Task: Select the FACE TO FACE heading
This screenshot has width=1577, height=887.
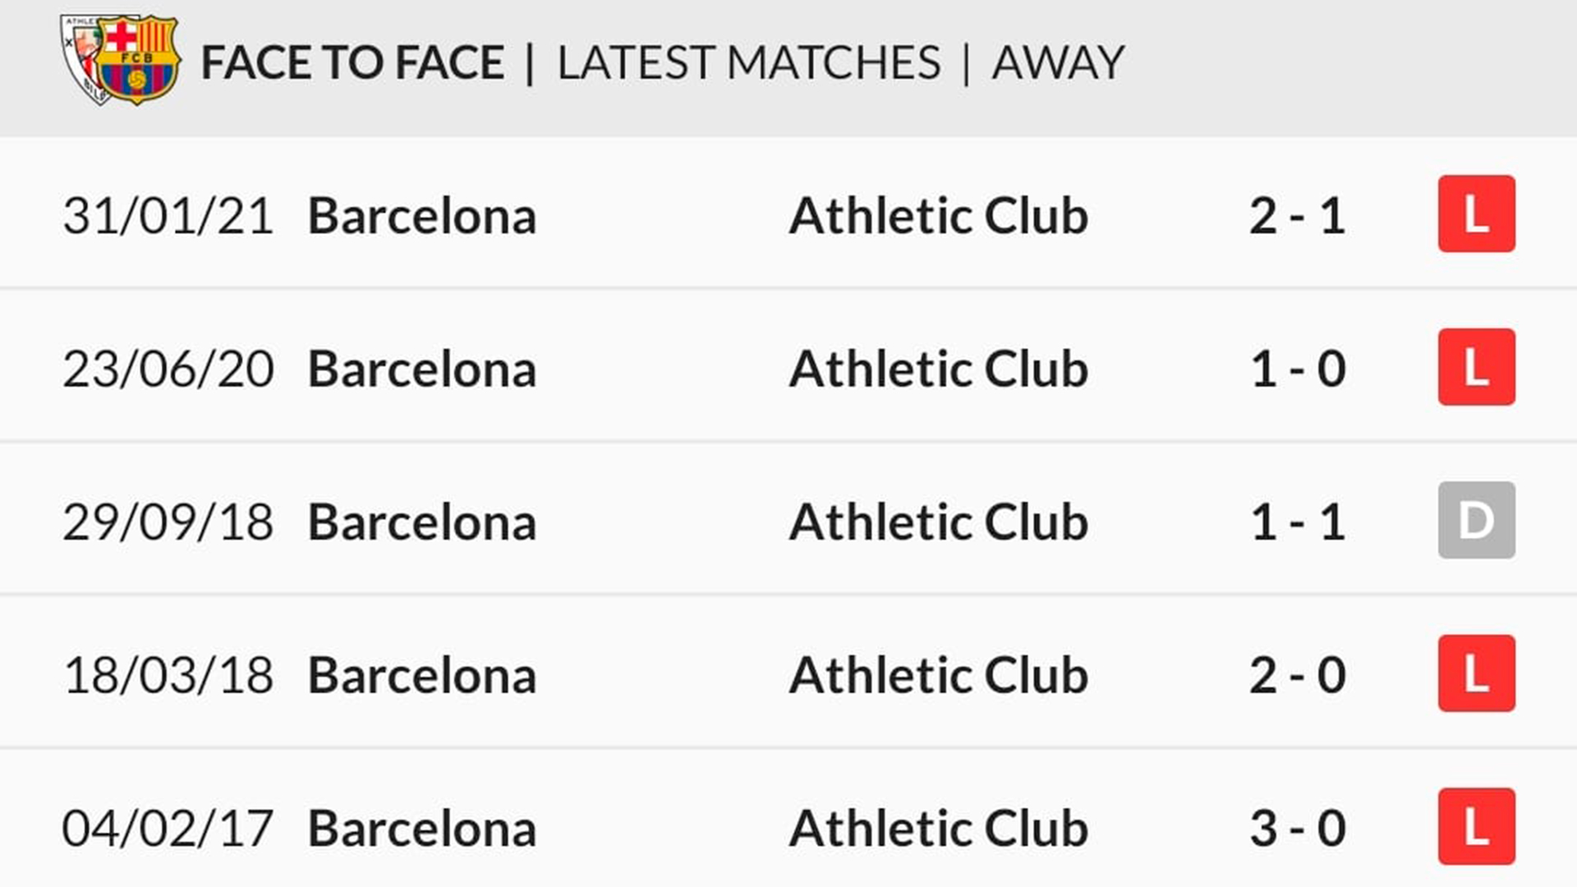Action: click(352, 63)
